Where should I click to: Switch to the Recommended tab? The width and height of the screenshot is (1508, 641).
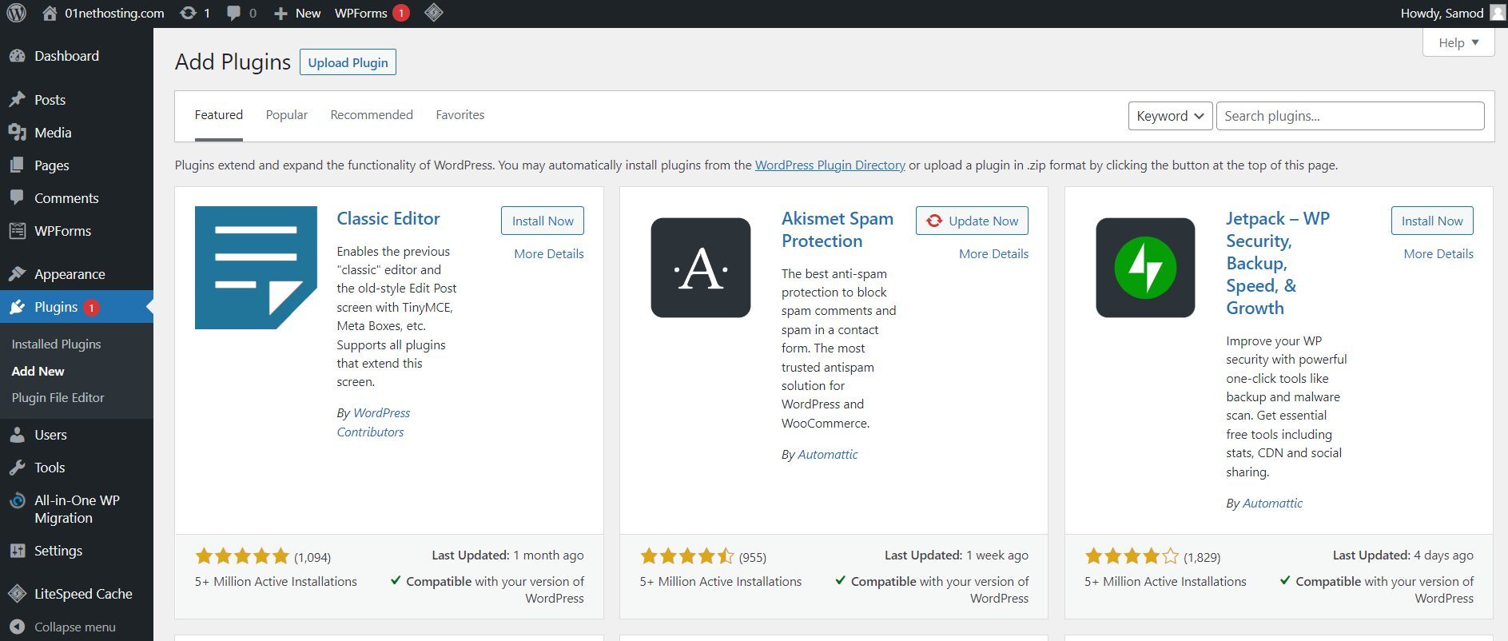point(372,115)
